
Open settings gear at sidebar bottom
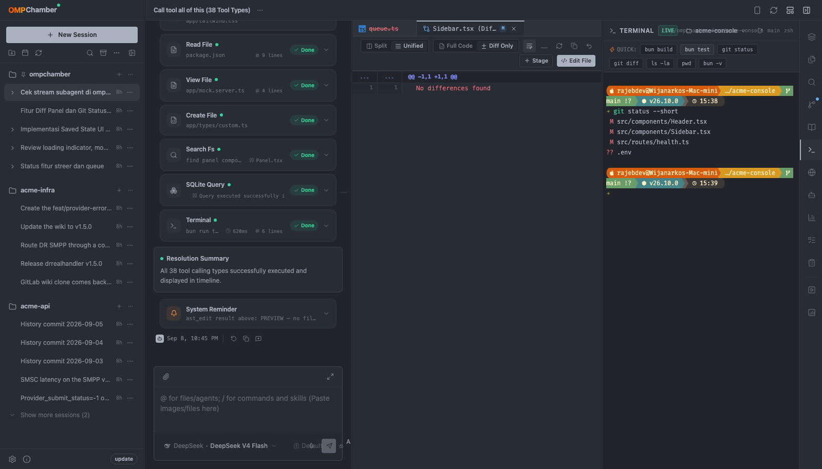[x=12, y=459]
